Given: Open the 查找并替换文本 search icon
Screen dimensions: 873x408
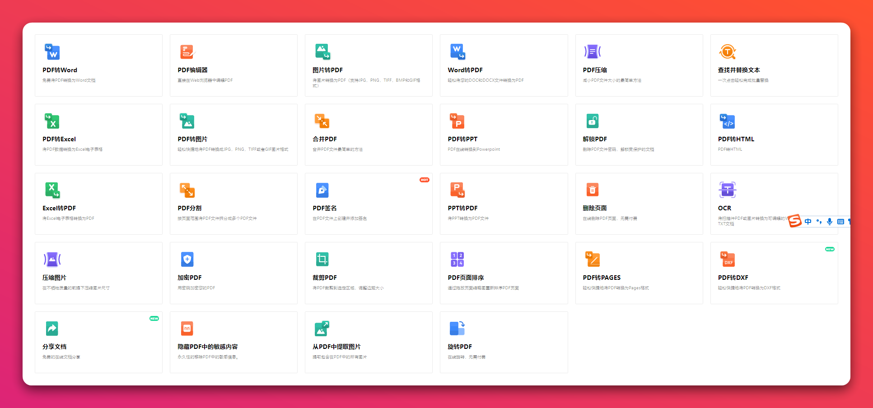Looking at the screenshot, I should [727, 52].
